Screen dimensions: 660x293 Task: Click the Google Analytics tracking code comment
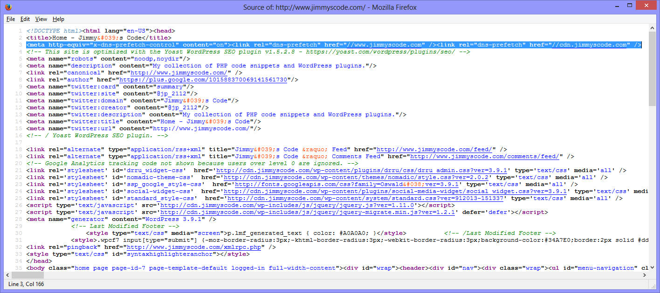pyautogui.click(x=192, y=163)
